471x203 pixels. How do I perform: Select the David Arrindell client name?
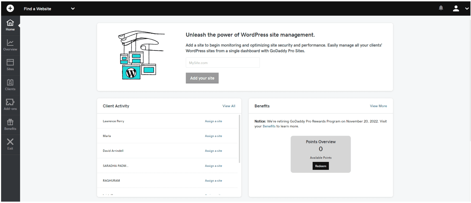pyautogui.click(x=113, y=151)
